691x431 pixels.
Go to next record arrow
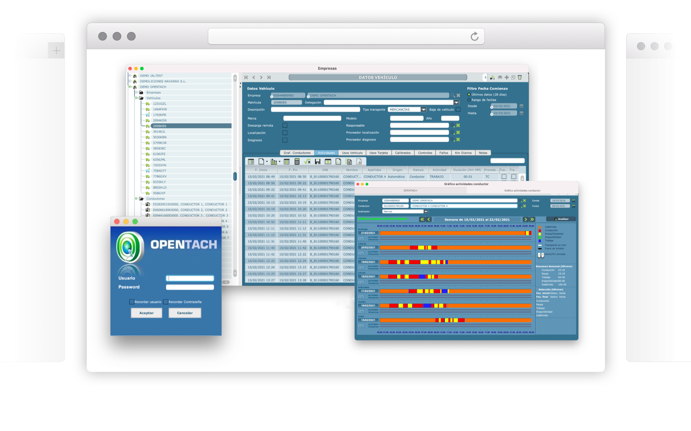point(261,77)
